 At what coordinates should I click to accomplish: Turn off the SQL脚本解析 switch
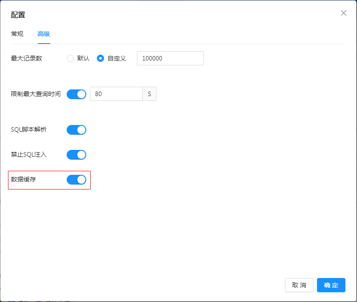click(76, 130)
